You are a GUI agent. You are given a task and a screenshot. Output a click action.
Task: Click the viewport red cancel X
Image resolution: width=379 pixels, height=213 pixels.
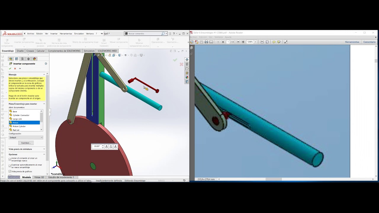(182, 64)
